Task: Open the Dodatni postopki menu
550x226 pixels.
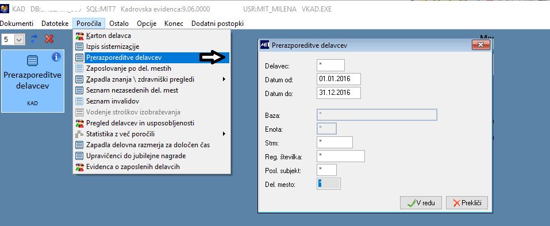Action: coord(217,24)
